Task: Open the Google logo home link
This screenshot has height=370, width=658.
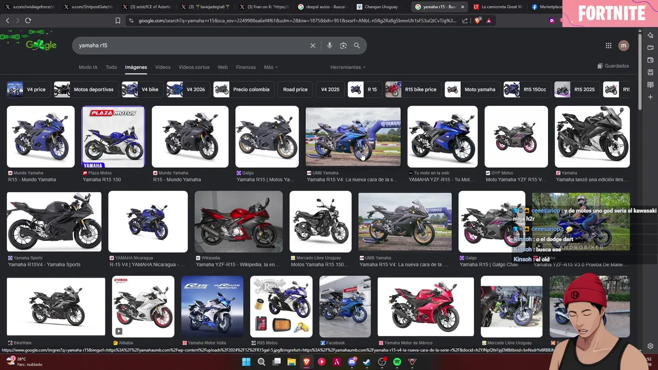Action: [x=41, y=45]
